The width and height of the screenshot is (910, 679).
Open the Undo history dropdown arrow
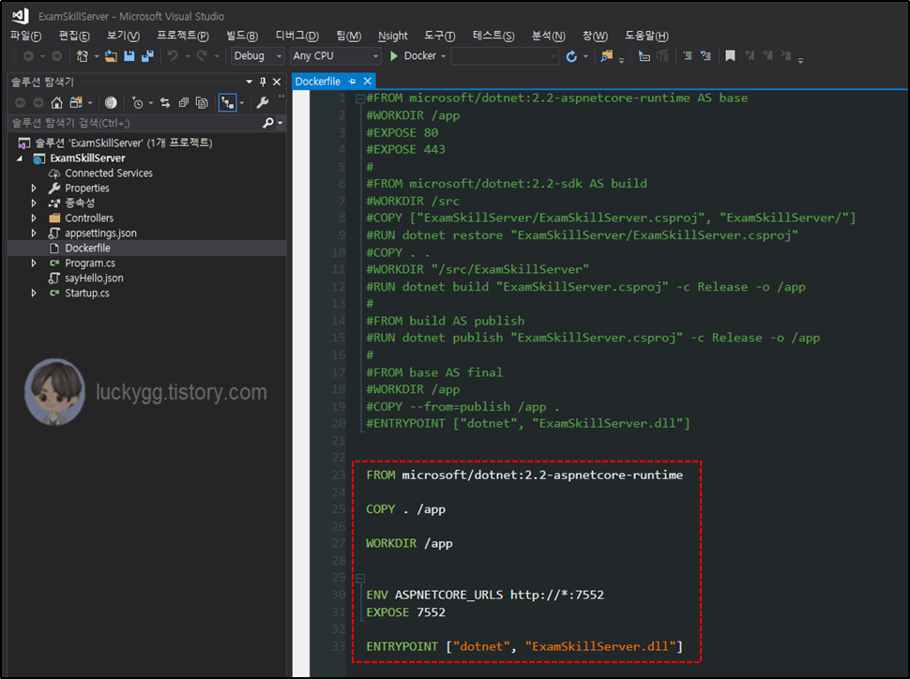(x=188, y=56)
